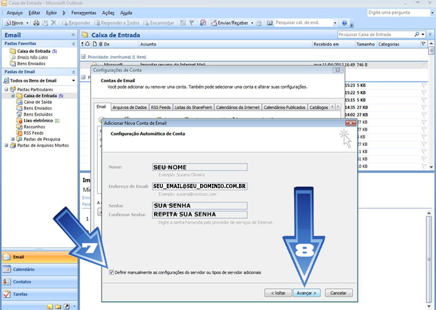Switch to Listas do SharePoint tab

(193, 107)
